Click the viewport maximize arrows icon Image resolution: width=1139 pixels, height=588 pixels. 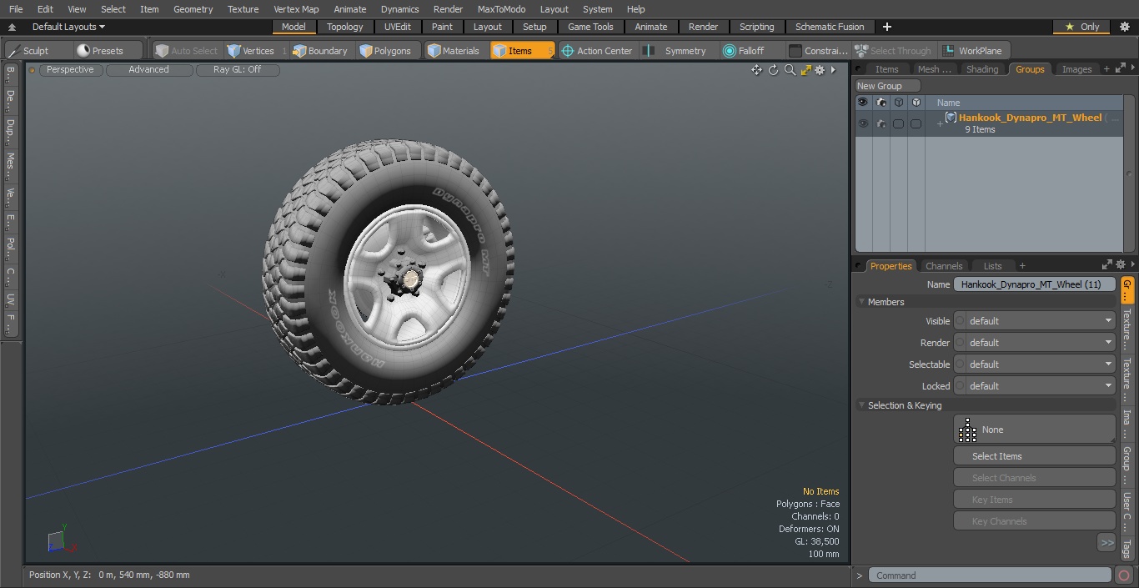tap(805, 70)
